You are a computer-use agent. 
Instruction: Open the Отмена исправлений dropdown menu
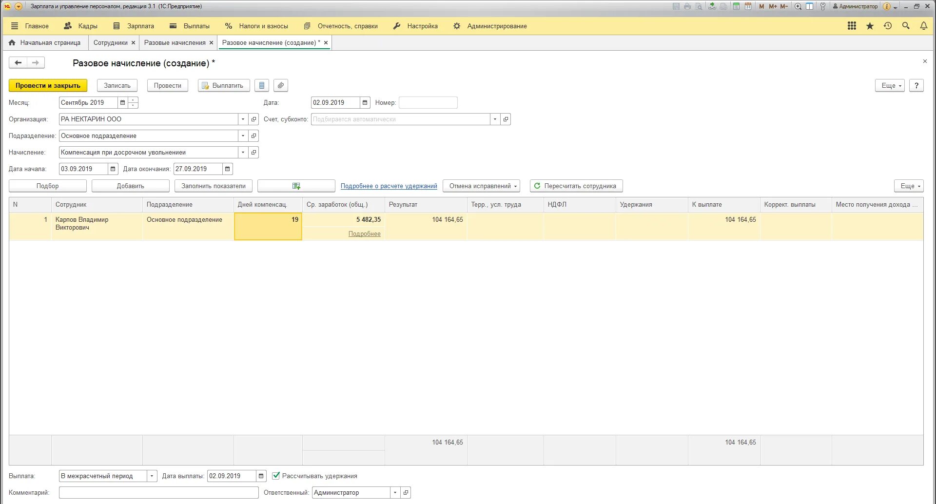click(482, 186)
